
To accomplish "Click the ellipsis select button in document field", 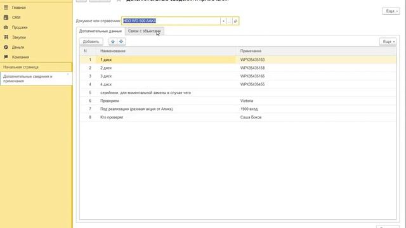I will [229, 21].
